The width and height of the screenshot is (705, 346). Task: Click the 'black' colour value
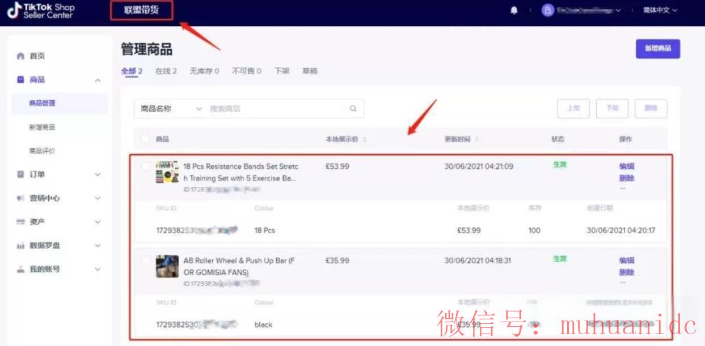pos(263,325)
